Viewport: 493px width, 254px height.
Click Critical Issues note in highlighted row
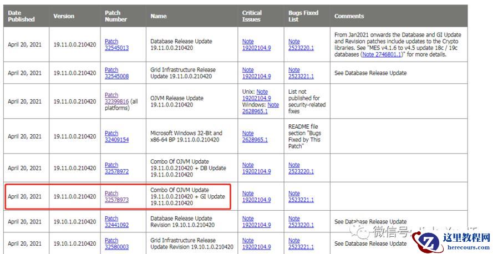256,197
